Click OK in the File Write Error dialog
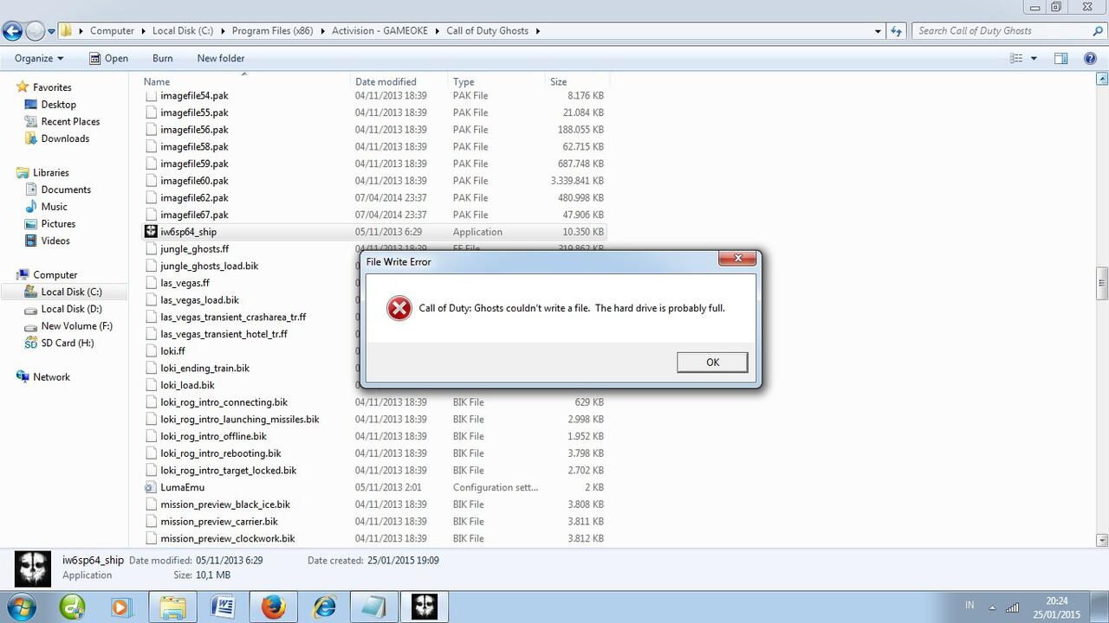This screenshot has height=623, width=1109. coord(712,362)
